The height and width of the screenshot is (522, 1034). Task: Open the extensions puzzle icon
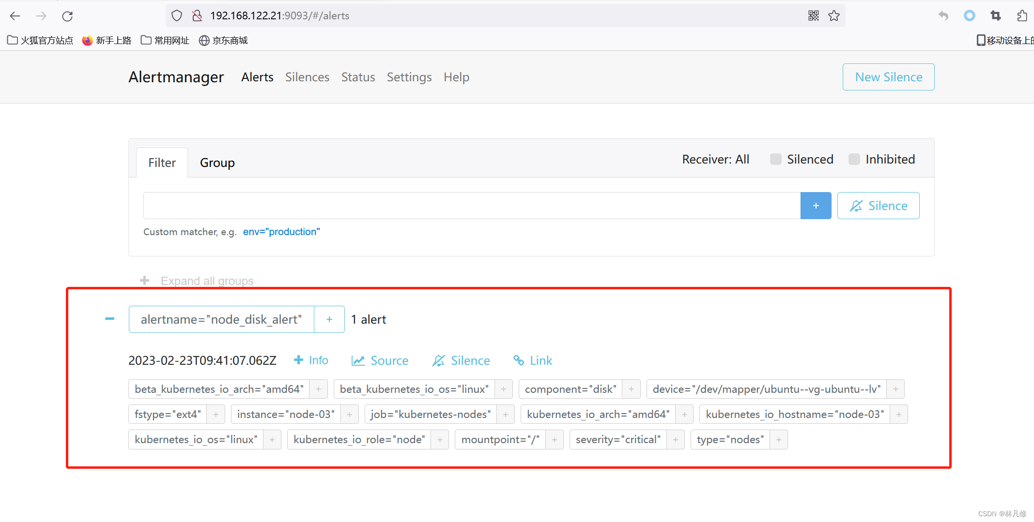[1022, 16]
